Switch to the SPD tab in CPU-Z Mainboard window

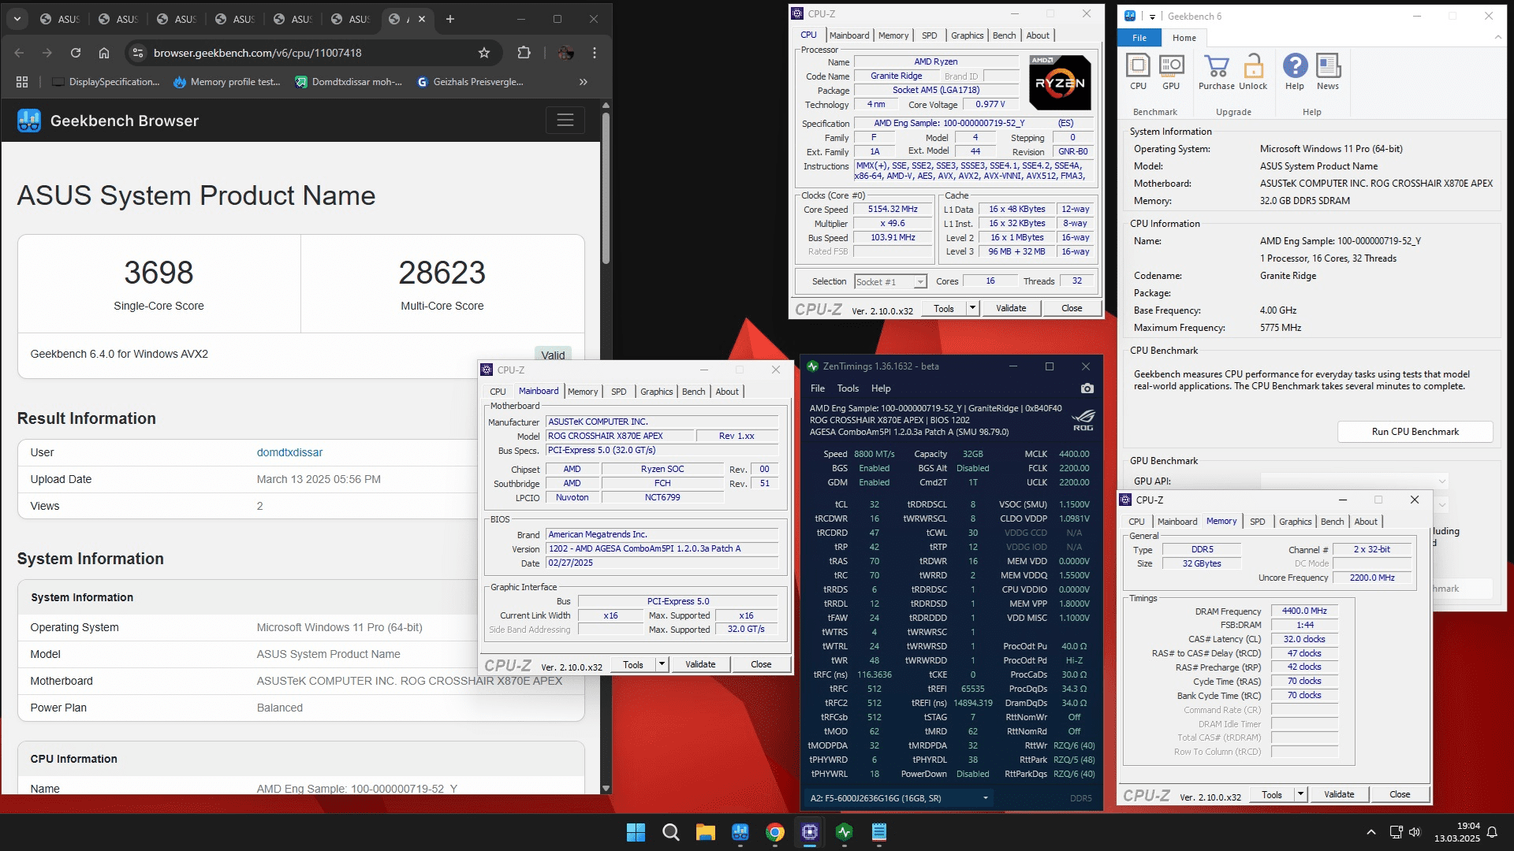click(x=619, y=392)
